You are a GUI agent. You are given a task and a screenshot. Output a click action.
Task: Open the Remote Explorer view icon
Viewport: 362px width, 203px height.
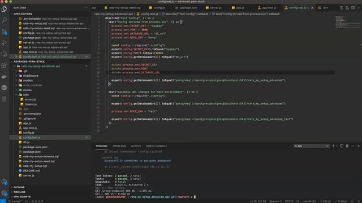pos(4,54)
